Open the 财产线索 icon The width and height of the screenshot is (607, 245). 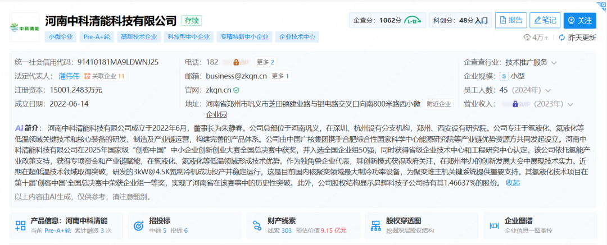coord(257,225)
